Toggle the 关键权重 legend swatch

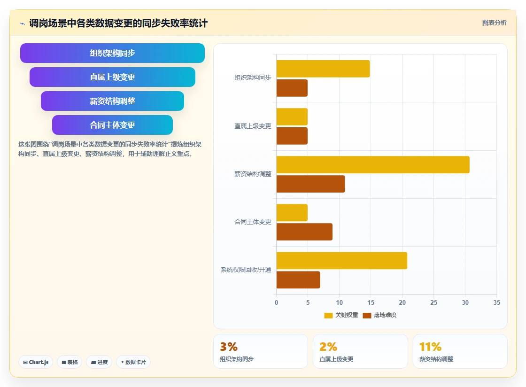point(328,315)
